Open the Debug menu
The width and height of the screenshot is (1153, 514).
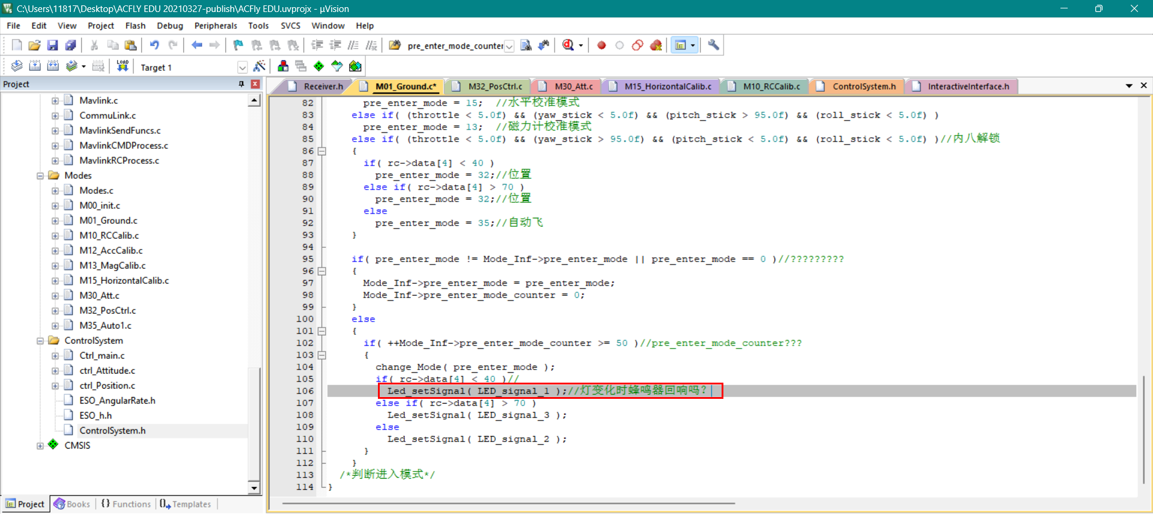point(170,26)
